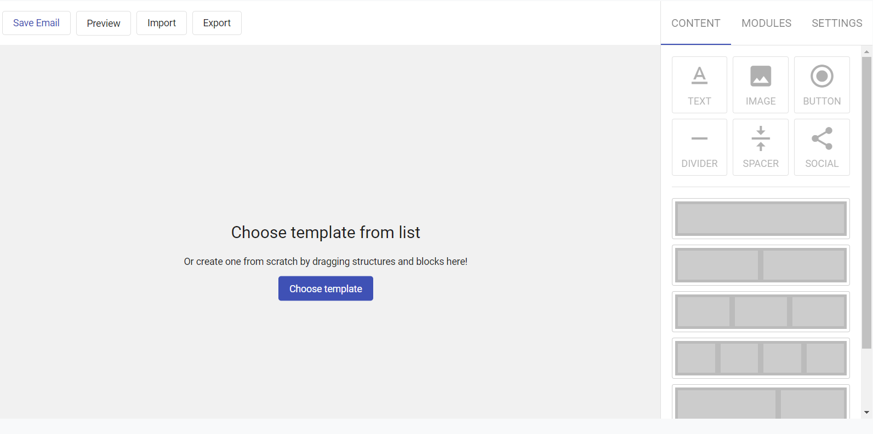Switch to the Modules tab
Screen dimensions: 873x434
click(766, 23)
